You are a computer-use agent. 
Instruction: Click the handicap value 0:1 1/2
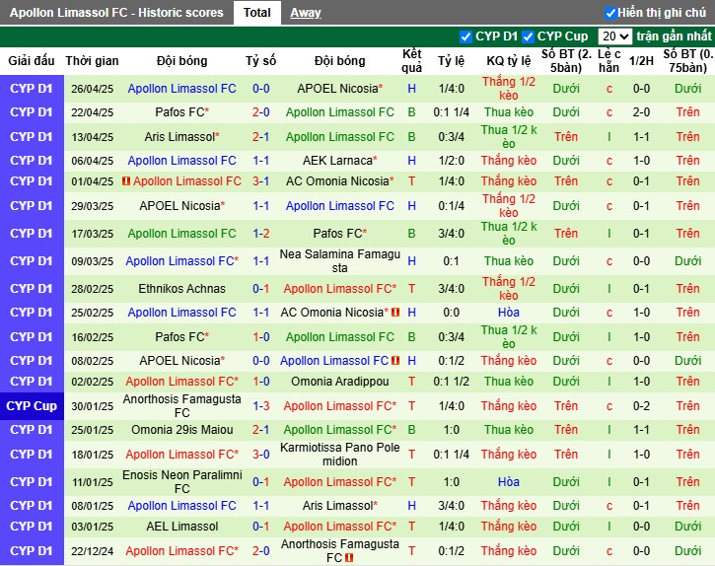tap(451, 382)
